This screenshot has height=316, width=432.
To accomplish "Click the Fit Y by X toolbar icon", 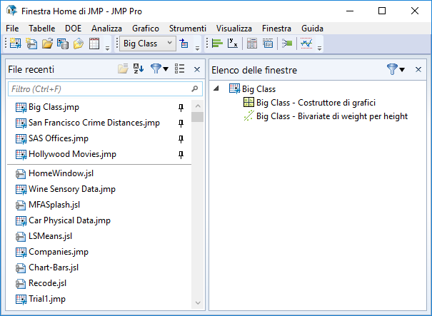I will 233,44.
